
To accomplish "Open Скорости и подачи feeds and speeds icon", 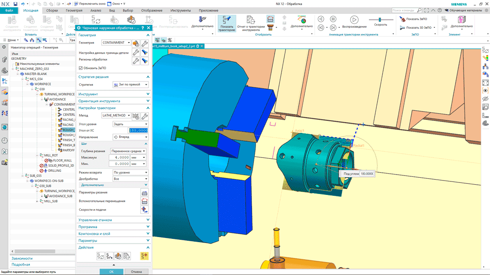I will tap(144, 210).
